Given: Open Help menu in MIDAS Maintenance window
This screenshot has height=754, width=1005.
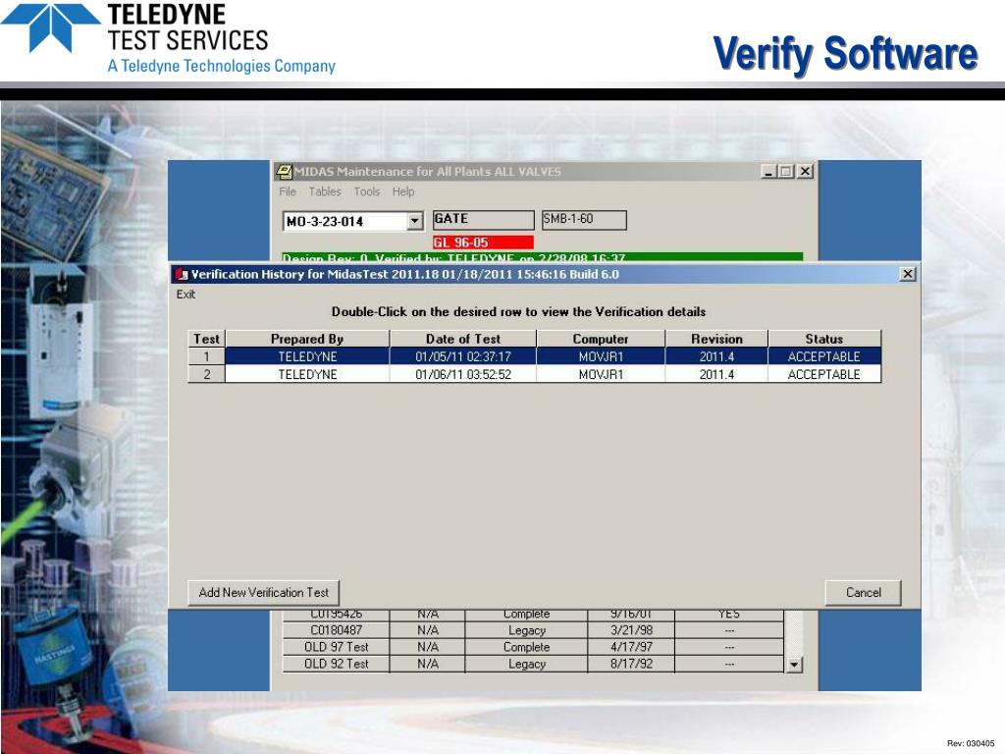Looking at the screenshot, I should pyautogui.click(x=403, y=191).
